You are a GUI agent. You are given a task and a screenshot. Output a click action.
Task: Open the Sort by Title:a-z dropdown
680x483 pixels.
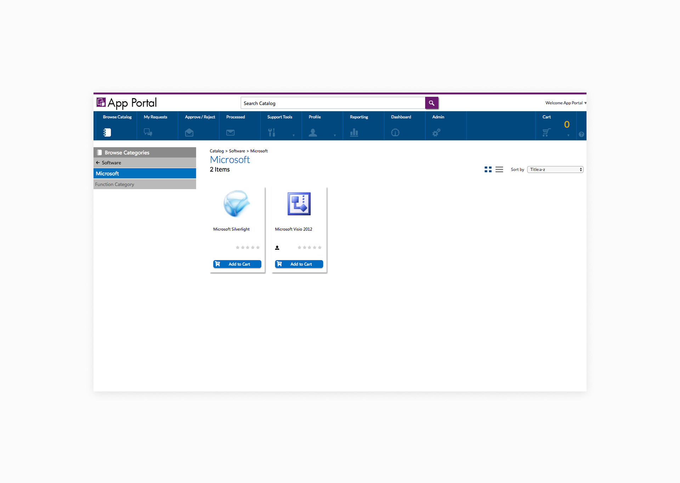tap(555, 169)
